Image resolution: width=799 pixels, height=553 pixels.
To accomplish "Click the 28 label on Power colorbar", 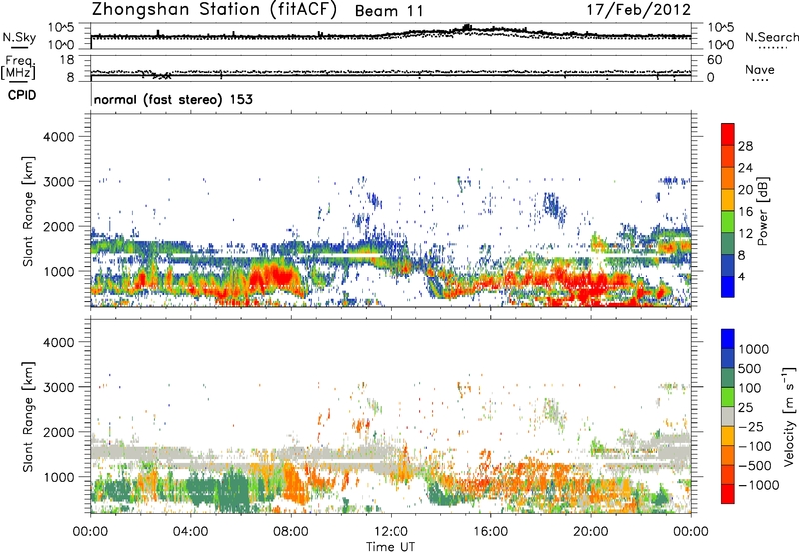I will point(745,146).
